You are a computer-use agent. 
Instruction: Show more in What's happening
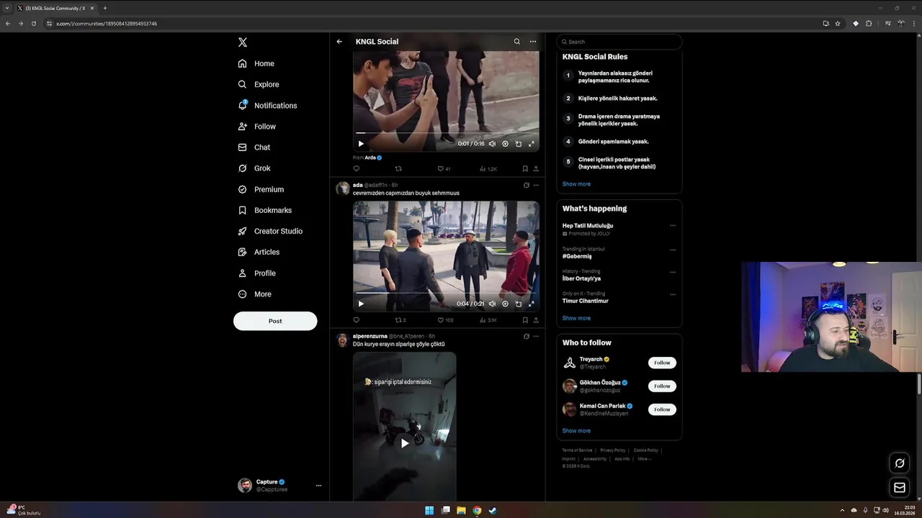pos(576,318)
